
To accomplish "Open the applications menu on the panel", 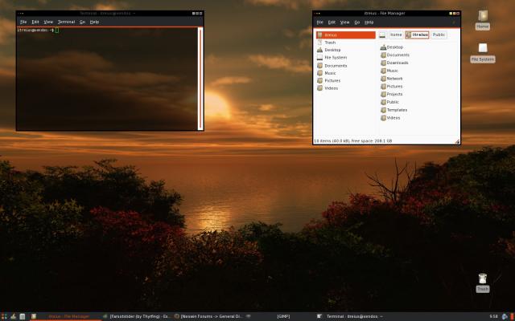I will click(3, 316).
